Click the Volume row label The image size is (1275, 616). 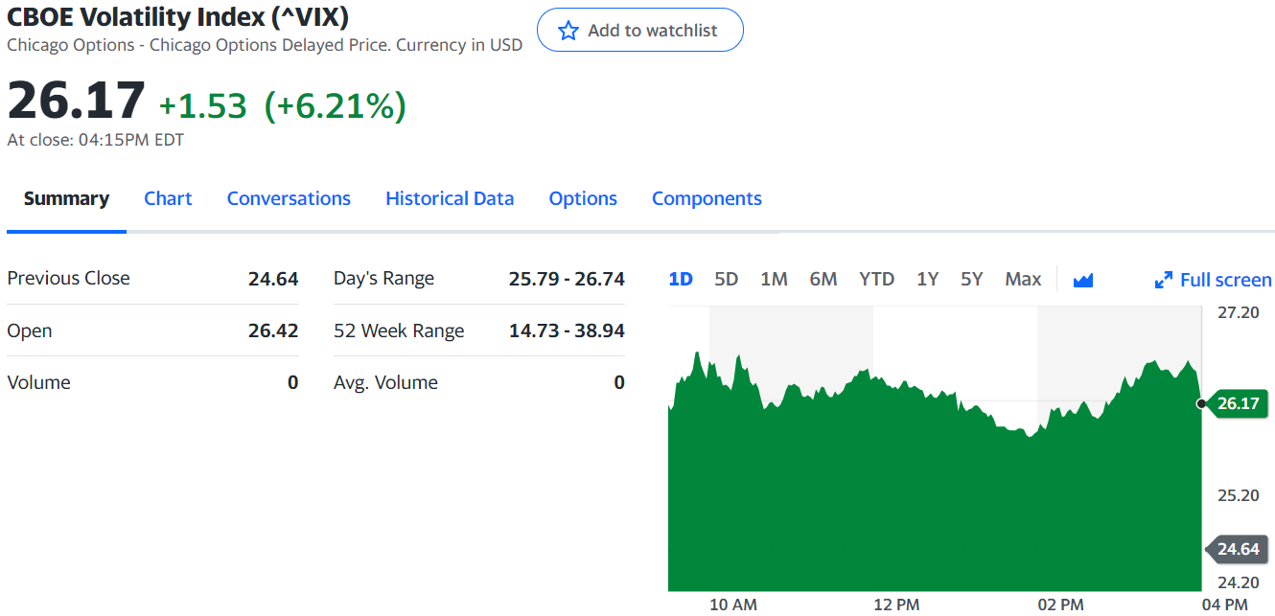(38, 382)
